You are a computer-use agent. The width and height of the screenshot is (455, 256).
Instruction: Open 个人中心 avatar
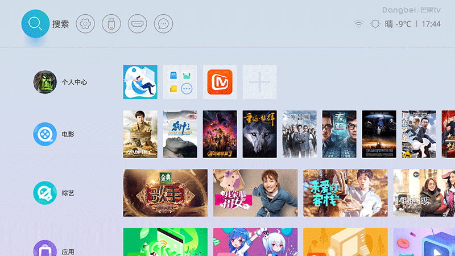point(45,82)
